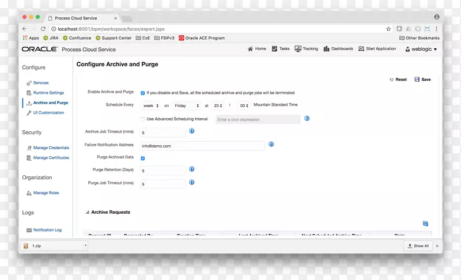The width and height of the screenshot is (461, 280).
Task: Open the schedule frequency 'week' dropdown
Action: (x=151, y=106)
